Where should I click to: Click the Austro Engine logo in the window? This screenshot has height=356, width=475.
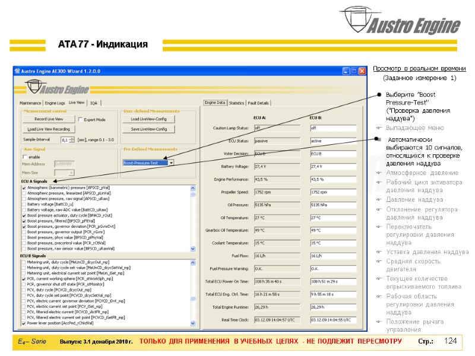[57, 87]
